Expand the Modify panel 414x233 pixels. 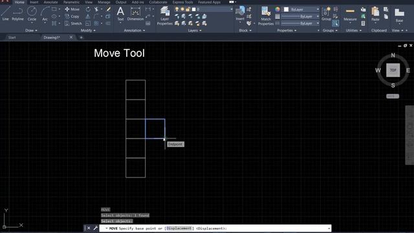point(88,30)
